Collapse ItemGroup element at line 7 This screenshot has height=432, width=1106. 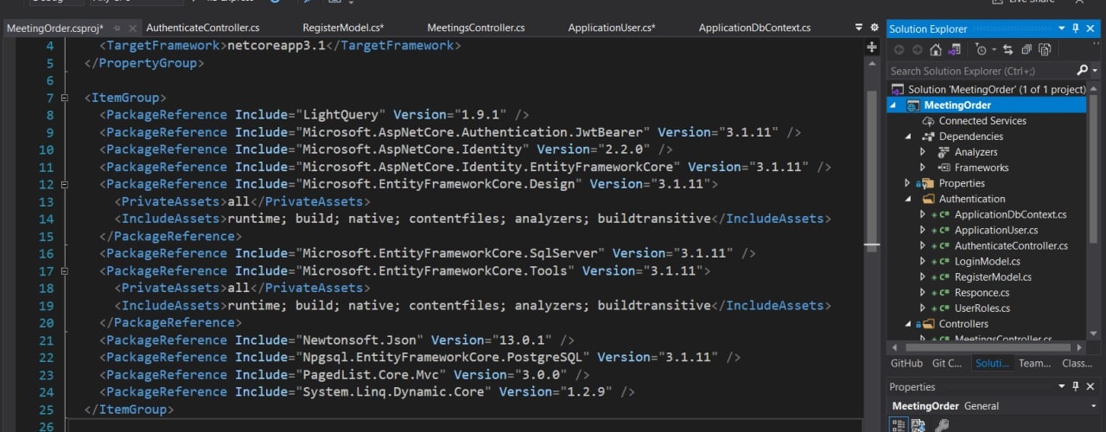[x=64, y=98]
